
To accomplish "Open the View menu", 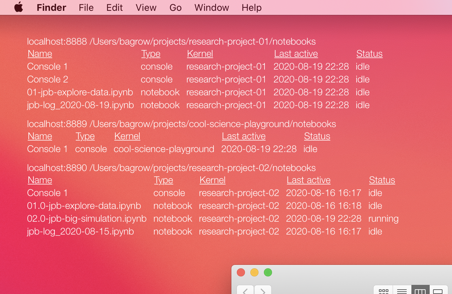I will (x=146, y=7).
